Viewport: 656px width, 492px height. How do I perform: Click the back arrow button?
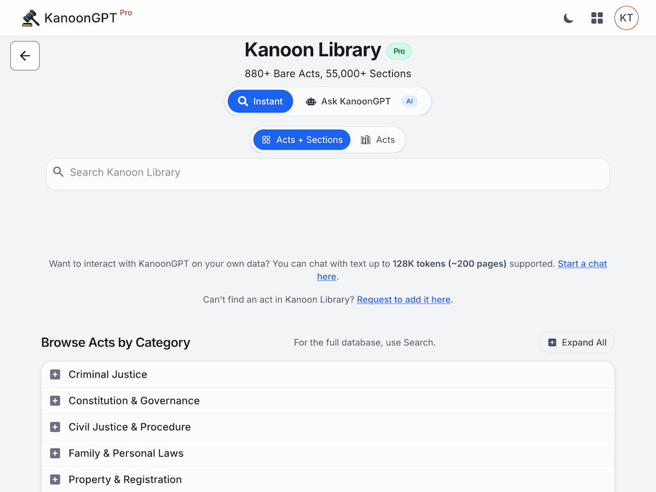(24, 56)
